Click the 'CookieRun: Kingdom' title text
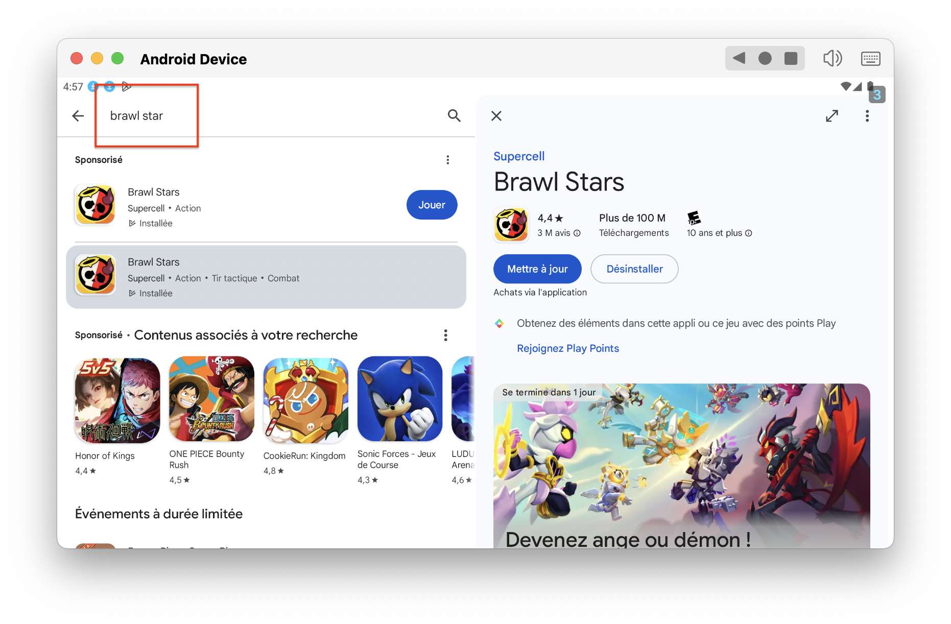The width and height of the screenshot is (951, 624). coord(304,455)
